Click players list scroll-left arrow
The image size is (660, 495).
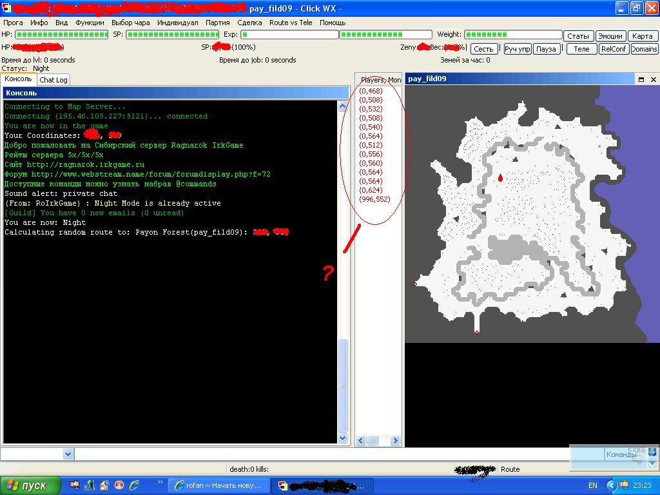coord(361,441)
